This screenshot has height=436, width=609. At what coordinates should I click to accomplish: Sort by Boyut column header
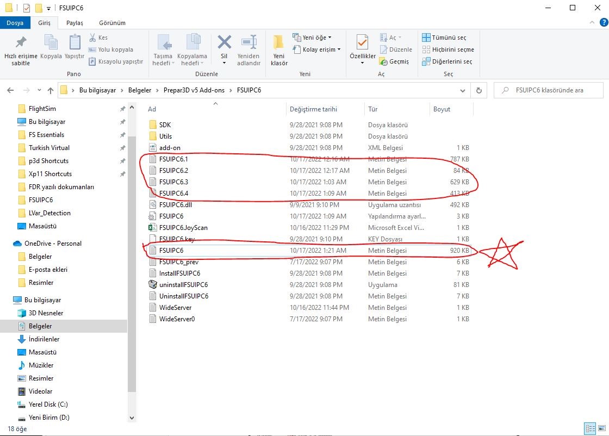[451, 109]
